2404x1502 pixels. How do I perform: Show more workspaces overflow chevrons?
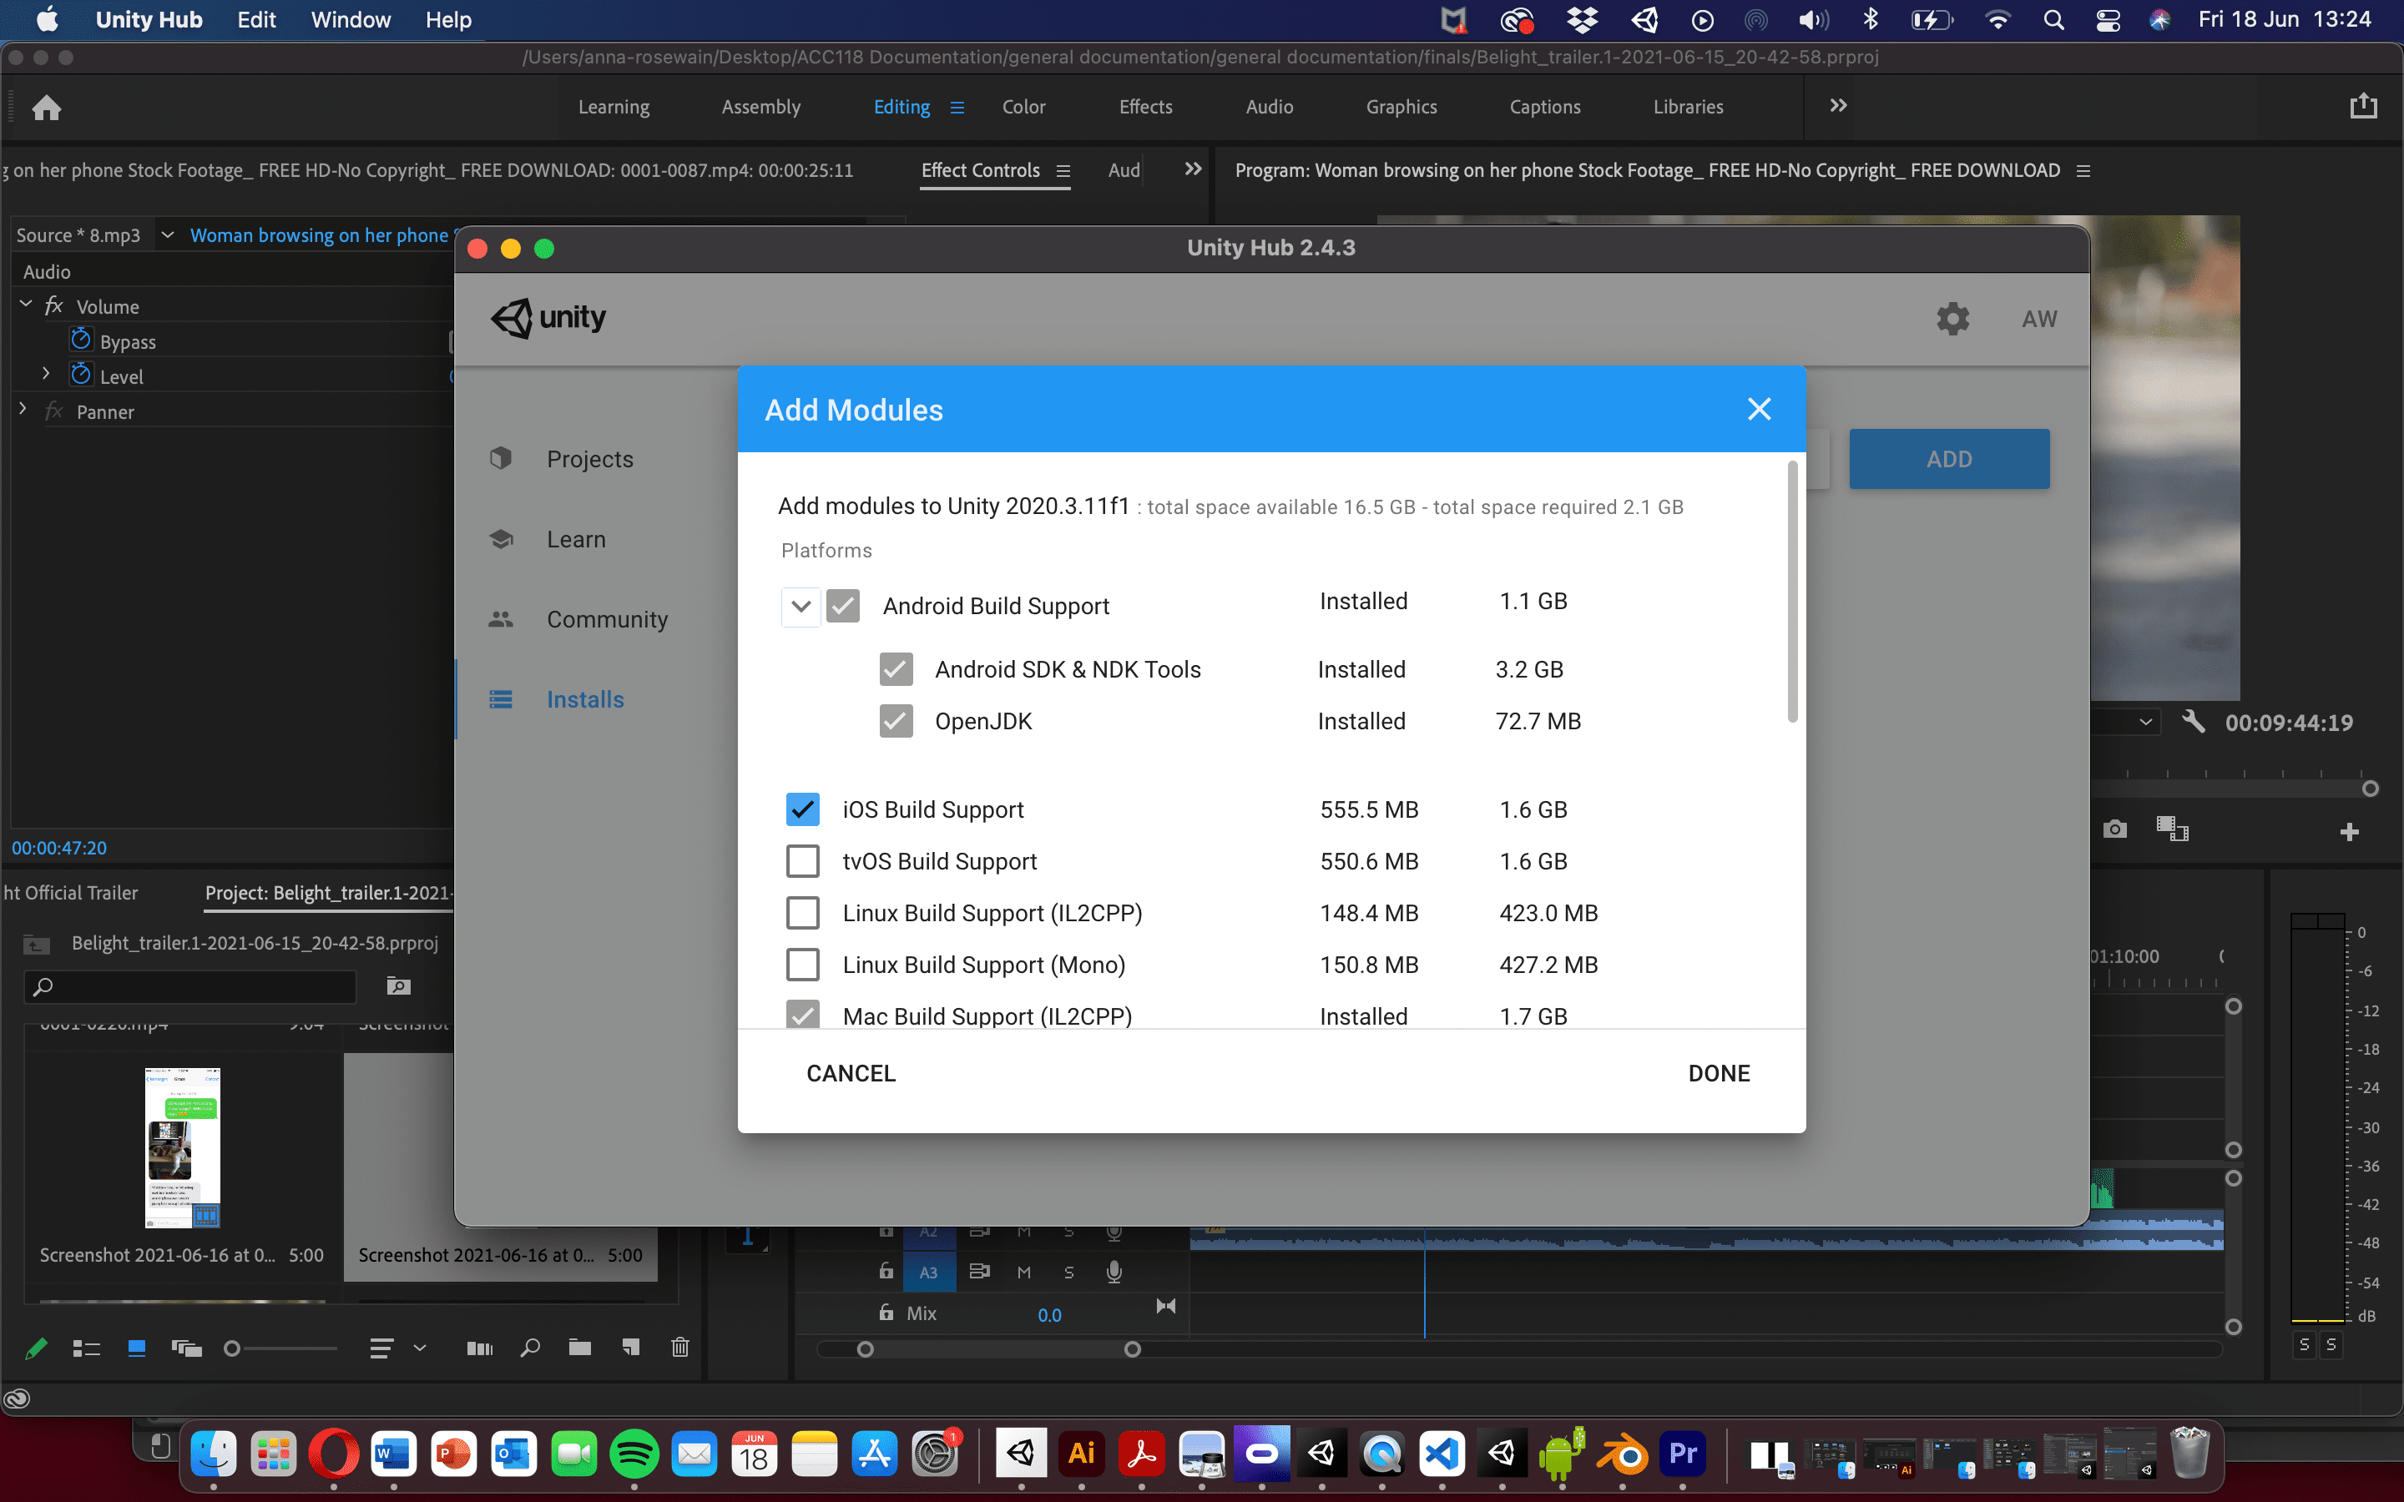(x=1839, y=105)
